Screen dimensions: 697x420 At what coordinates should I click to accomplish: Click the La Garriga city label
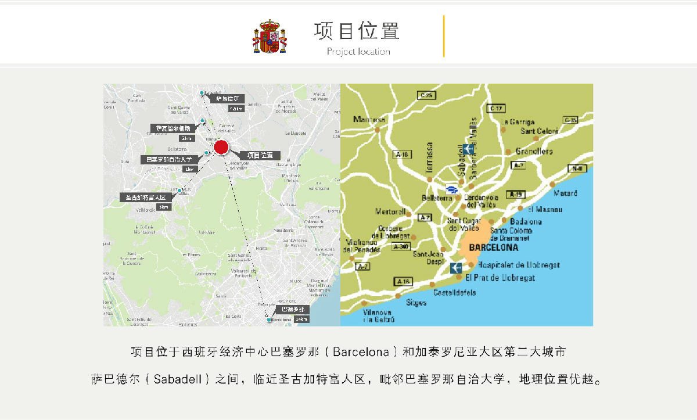pyautogui.click(x=518, y=122)
